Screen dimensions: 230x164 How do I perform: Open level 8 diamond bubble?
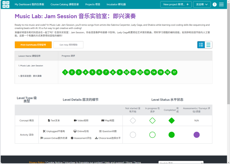point(113,72)
